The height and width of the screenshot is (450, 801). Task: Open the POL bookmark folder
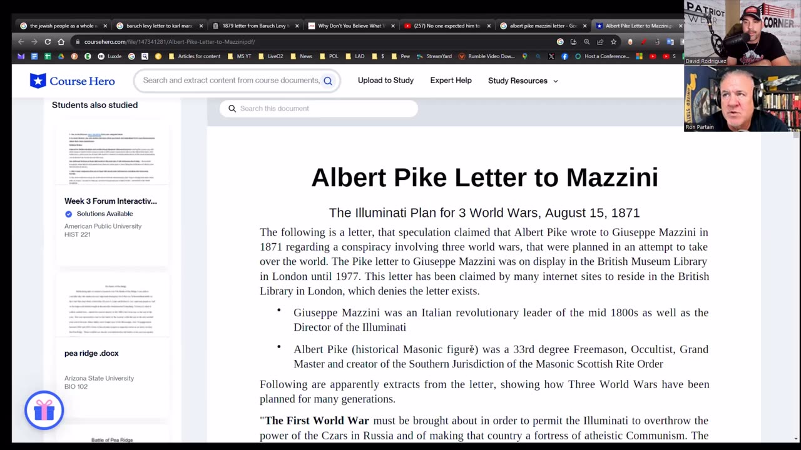point(329,56)
